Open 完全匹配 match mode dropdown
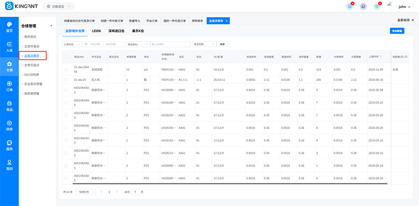This screenshot has height=206, width=419. [204, 44]
